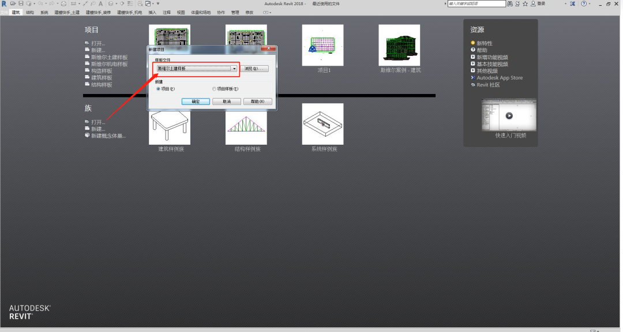
Task: Open the 结构样例族 truss thumbnail
Action: 246,124
